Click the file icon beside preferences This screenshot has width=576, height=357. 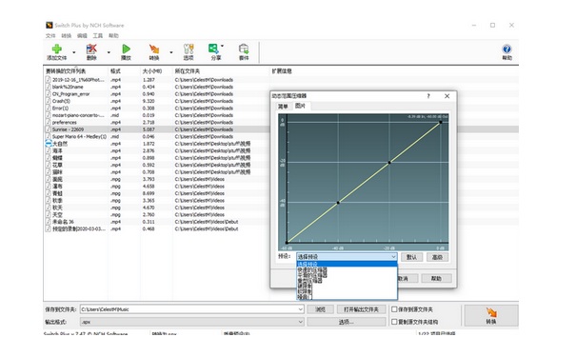(49, 122)
